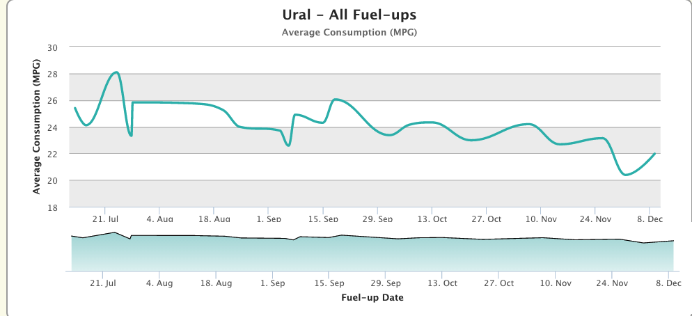
Task: Click the "8. Dec" label below the navigator
Action: click(668, 283)
